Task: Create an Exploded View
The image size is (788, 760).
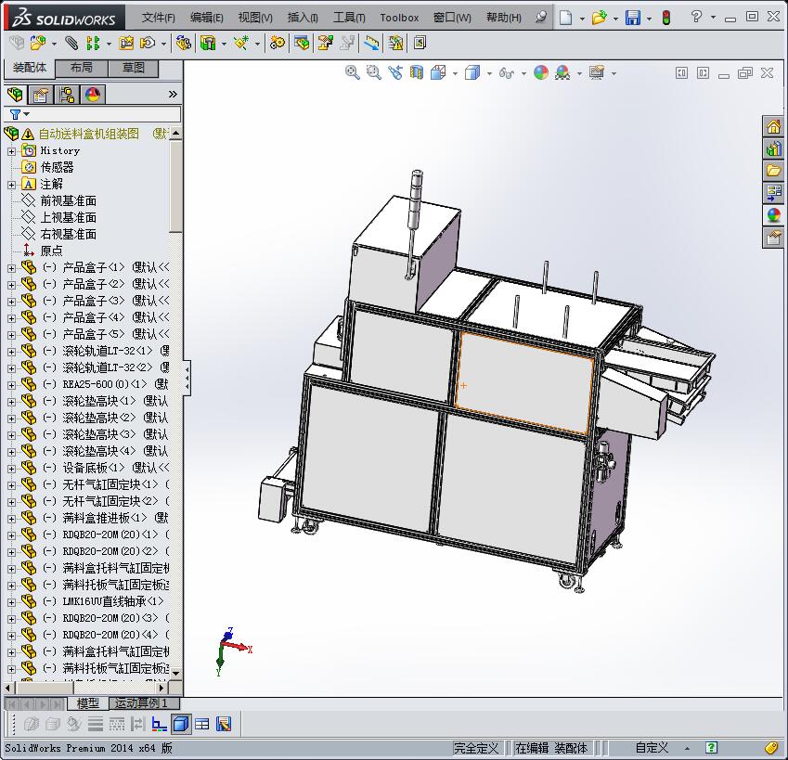Action: pyautogui.click(x=325, y=44)
